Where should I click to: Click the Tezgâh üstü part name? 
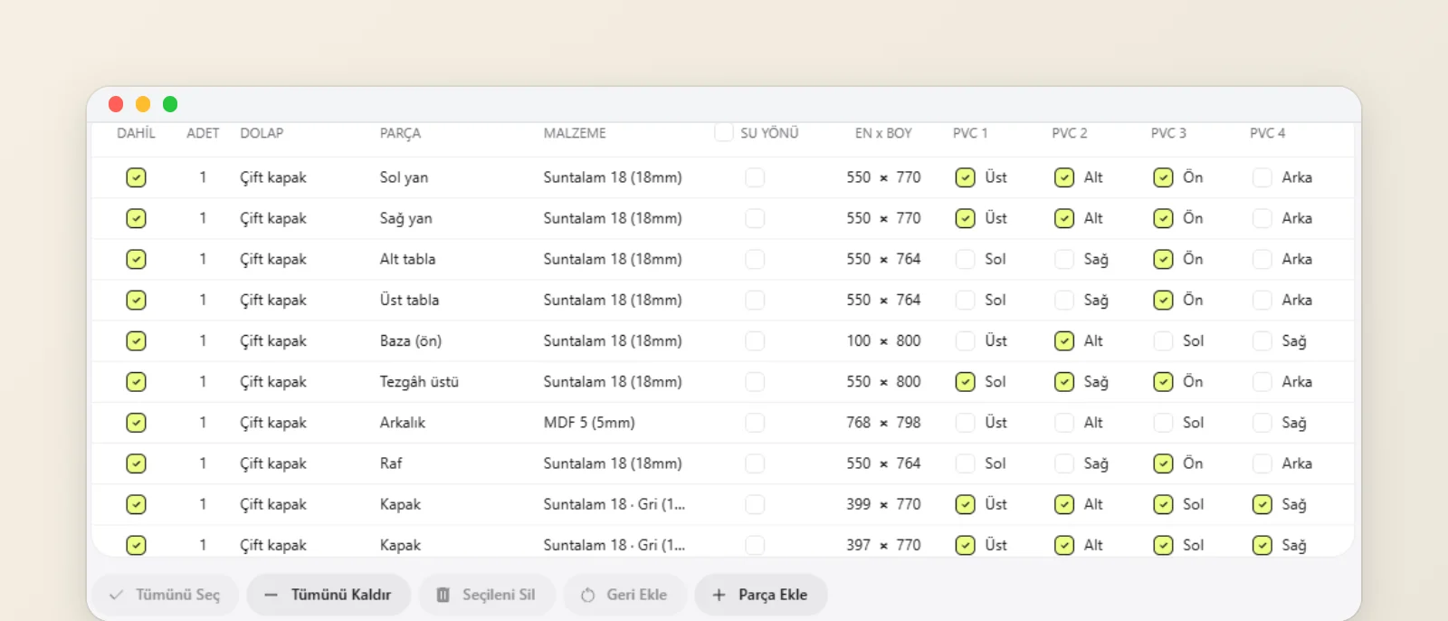coord(419,382)
